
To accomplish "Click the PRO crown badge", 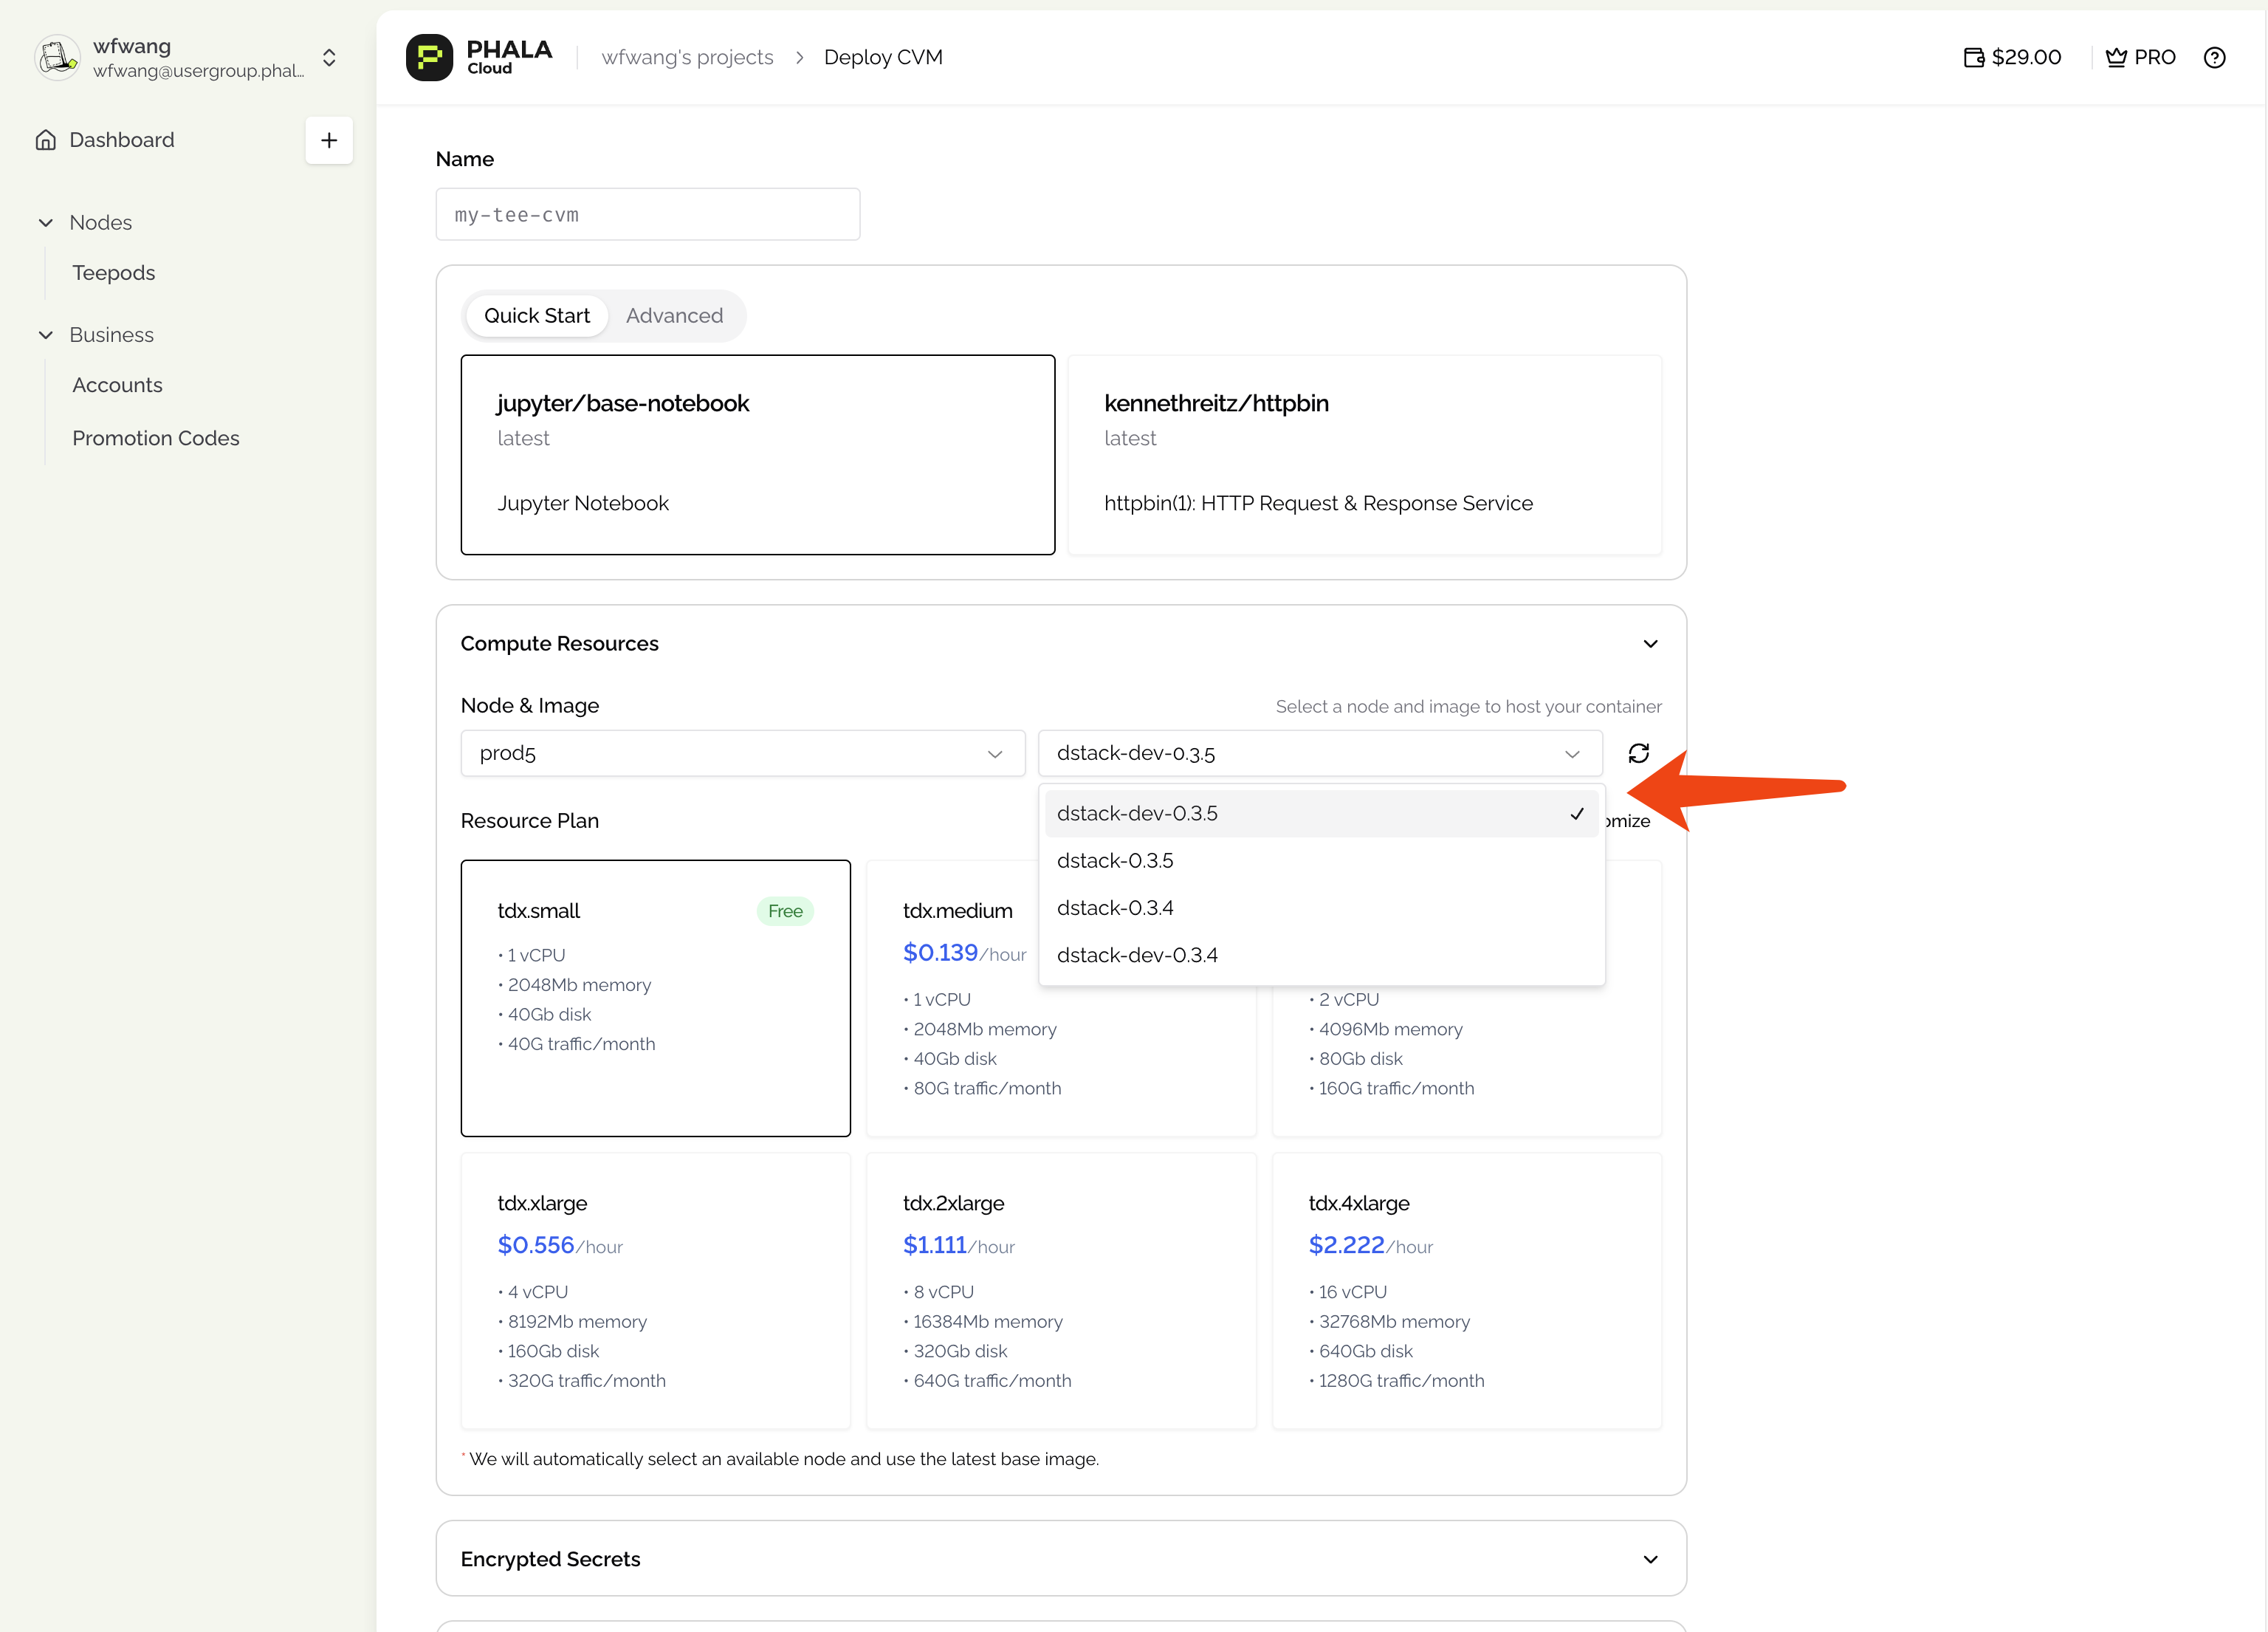I will (2140, 57).
